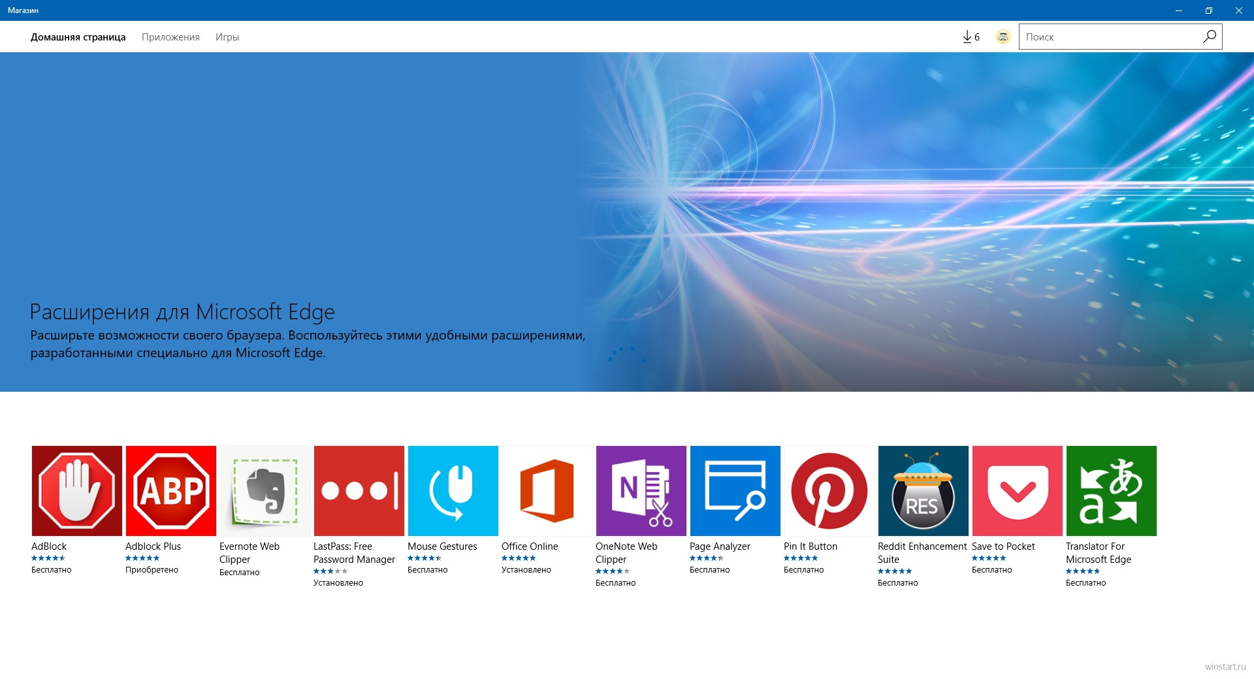This screenshot has height=679, width=1254.
Task: Restore down the Магазин window
Action: click(1209, 10)
